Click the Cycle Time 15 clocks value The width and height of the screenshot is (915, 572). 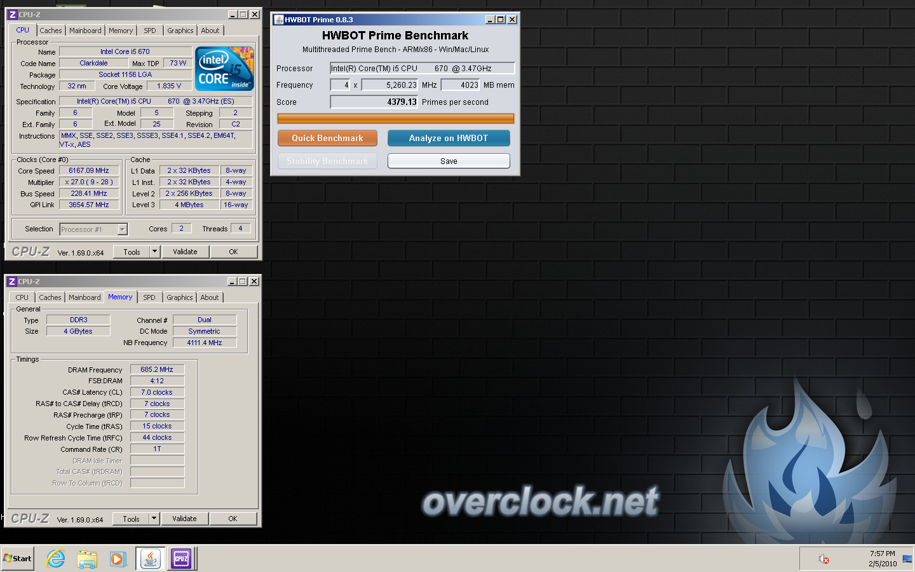(x=157, y=426)
